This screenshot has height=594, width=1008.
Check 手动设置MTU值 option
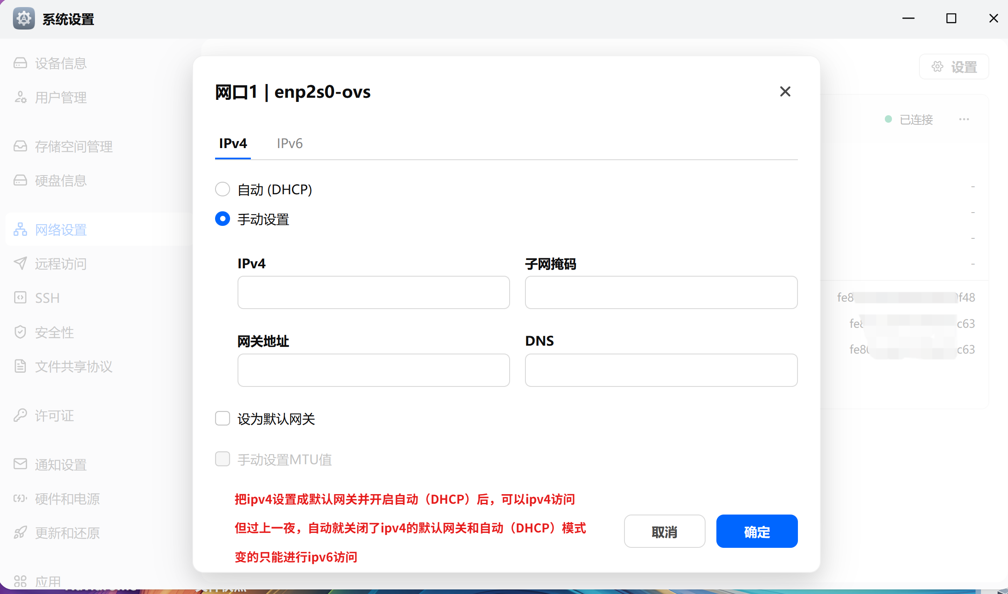pyautogui.click(x=223, y=459)
